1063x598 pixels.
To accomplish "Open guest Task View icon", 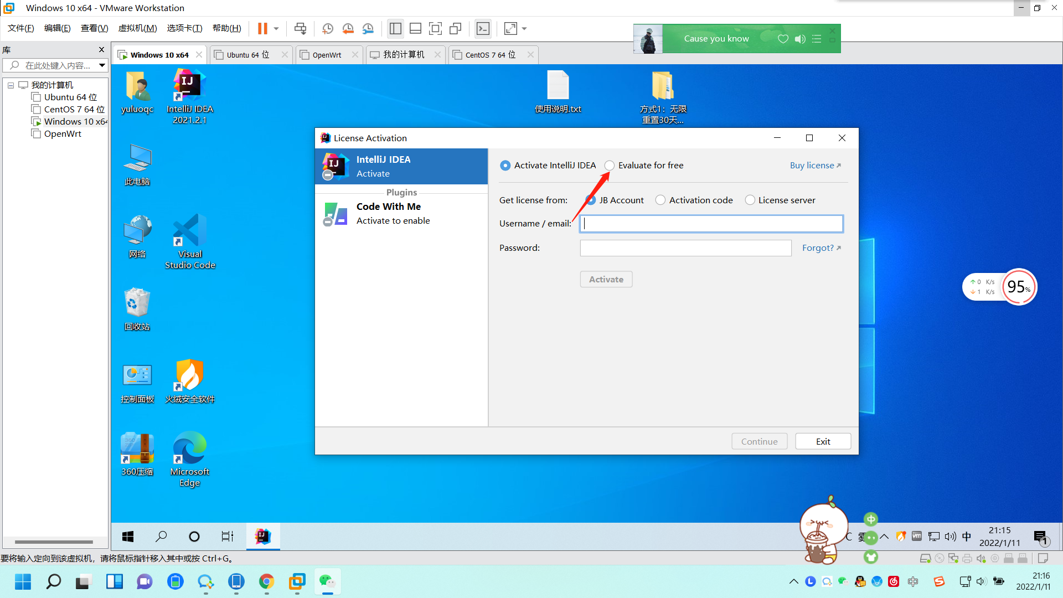I will (228, 536).
